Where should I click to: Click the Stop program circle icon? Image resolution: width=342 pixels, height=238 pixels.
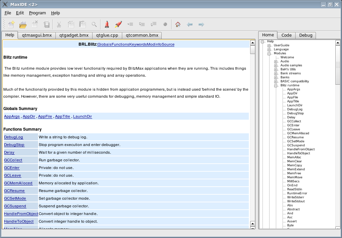point(165,24)
